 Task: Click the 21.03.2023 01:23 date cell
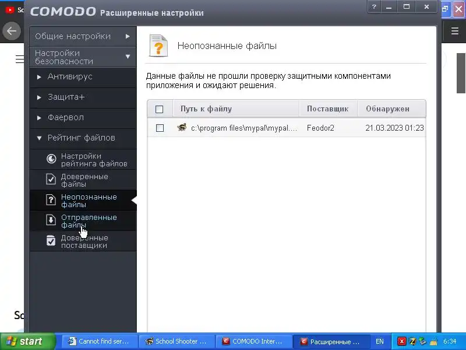(394, 128)
